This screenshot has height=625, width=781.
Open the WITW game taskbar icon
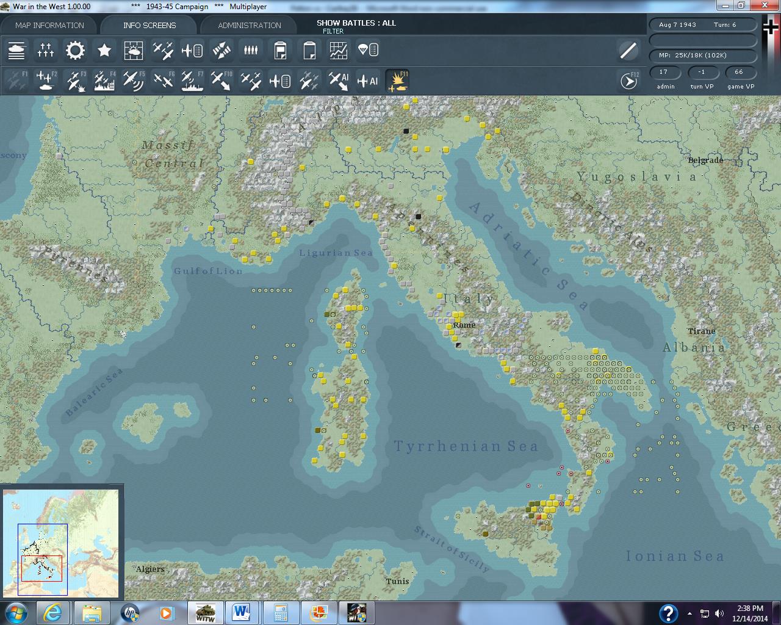tap(205, 613)
